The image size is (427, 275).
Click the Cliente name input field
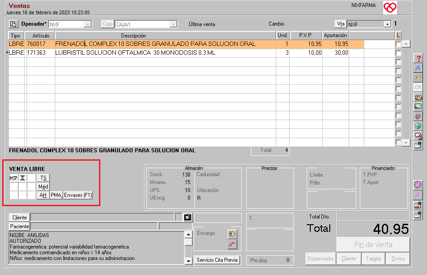(103, 217)
